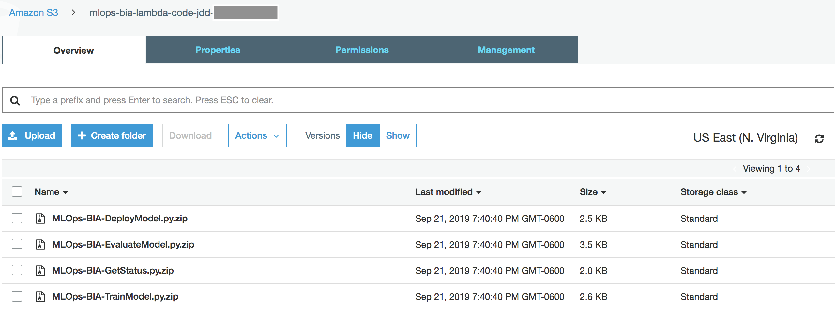Click the zip file icon for MLOps-BIA-DeployModel.py.zip
This screenshot has width=835, height=312.
coord(40,218)
